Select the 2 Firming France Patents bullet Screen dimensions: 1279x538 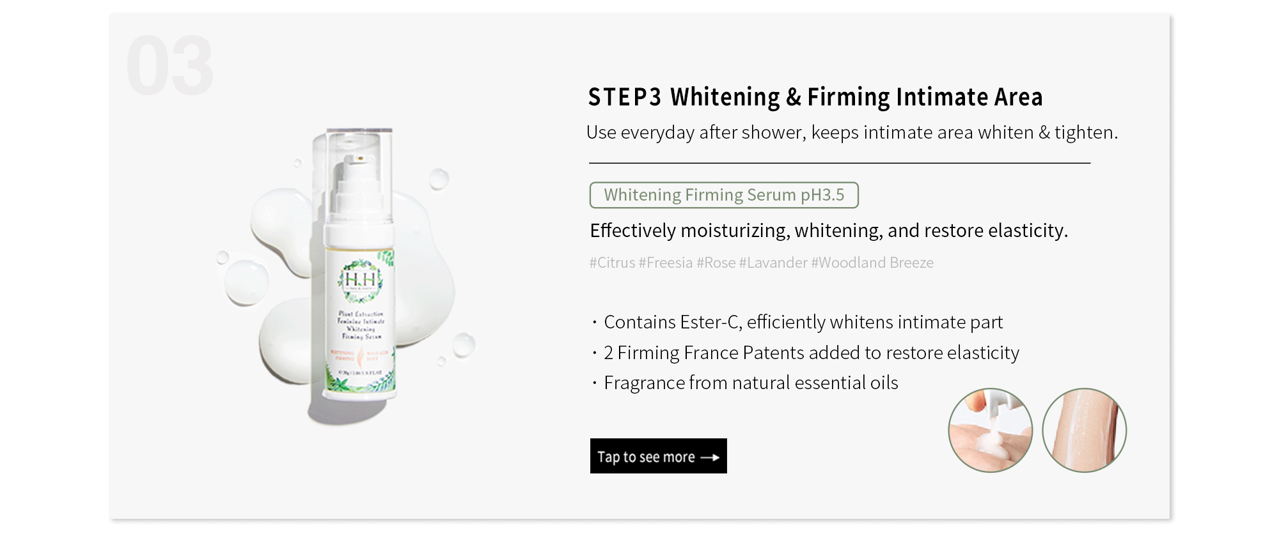pos(811,353)
